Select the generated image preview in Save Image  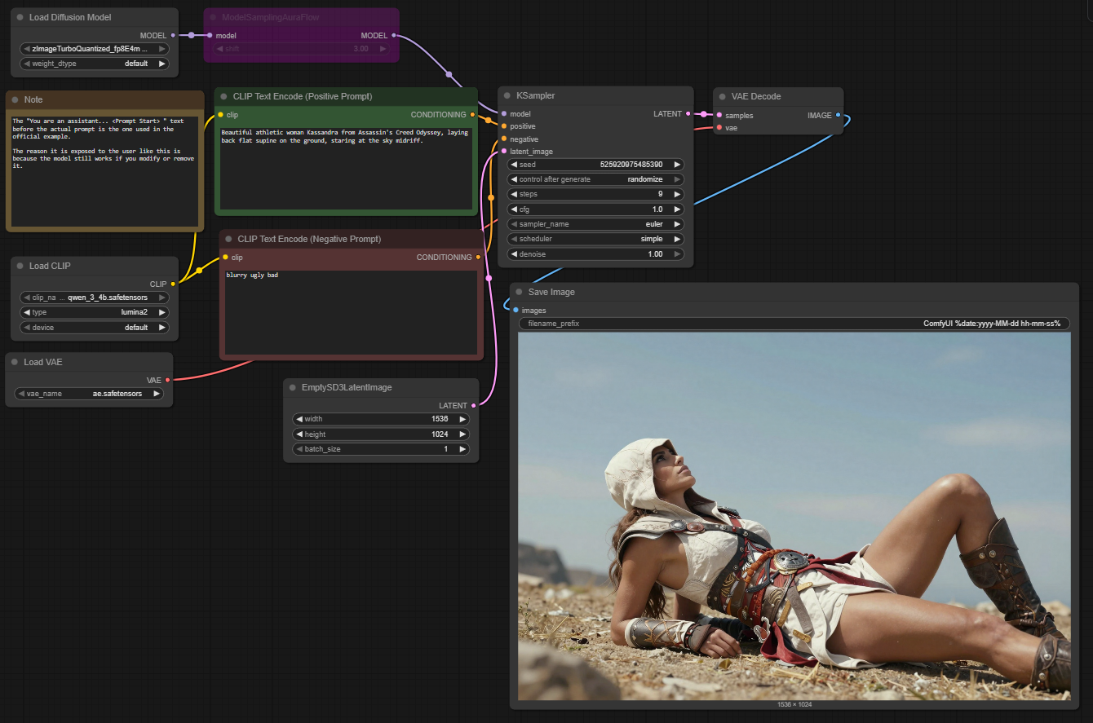[x=794, y=516]
